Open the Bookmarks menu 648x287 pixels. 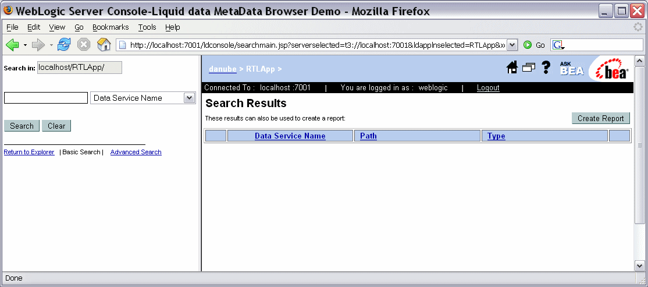[x=111, y=27]
